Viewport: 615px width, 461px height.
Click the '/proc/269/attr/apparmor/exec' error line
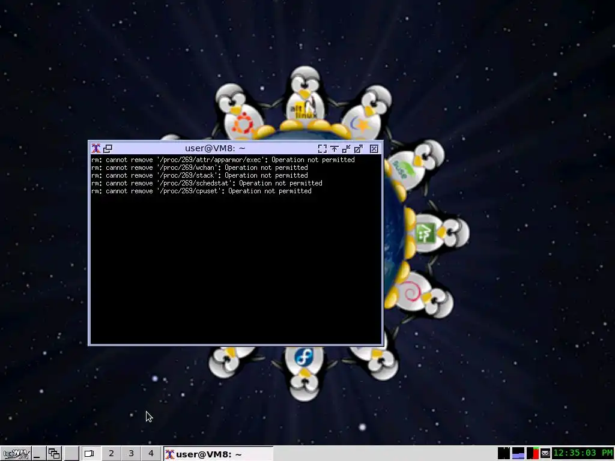click(x=223, y=160)
